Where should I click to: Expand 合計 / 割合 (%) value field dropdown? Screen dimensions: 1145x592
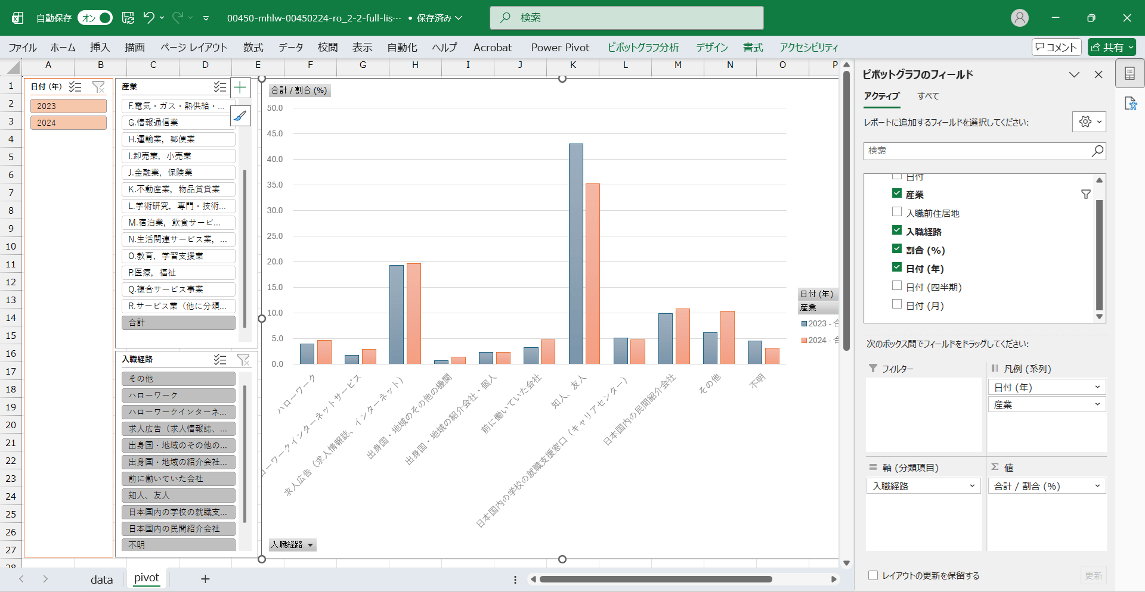[x=1097, y=486]
